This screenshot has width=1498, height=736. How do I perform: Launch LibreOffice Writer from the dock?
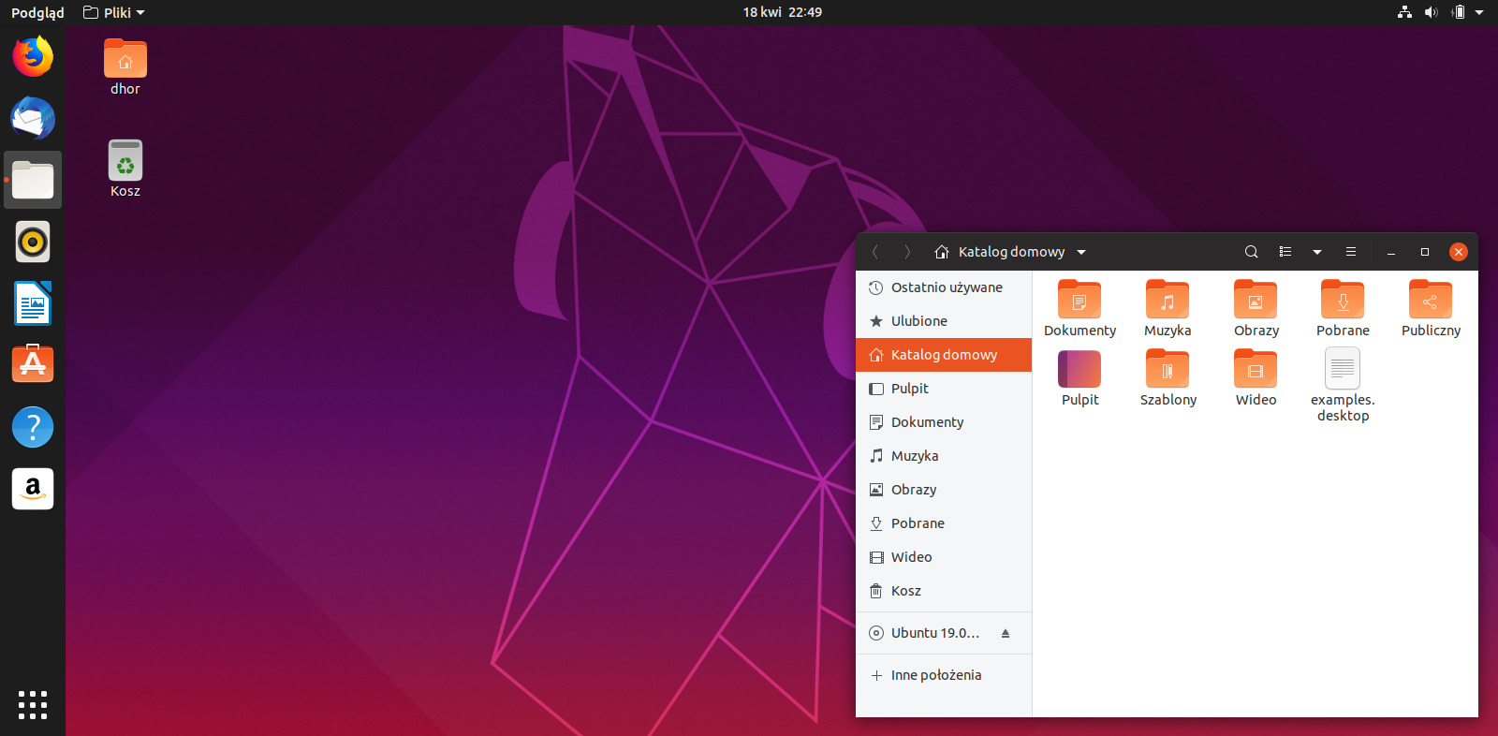(x=33, y=303)
